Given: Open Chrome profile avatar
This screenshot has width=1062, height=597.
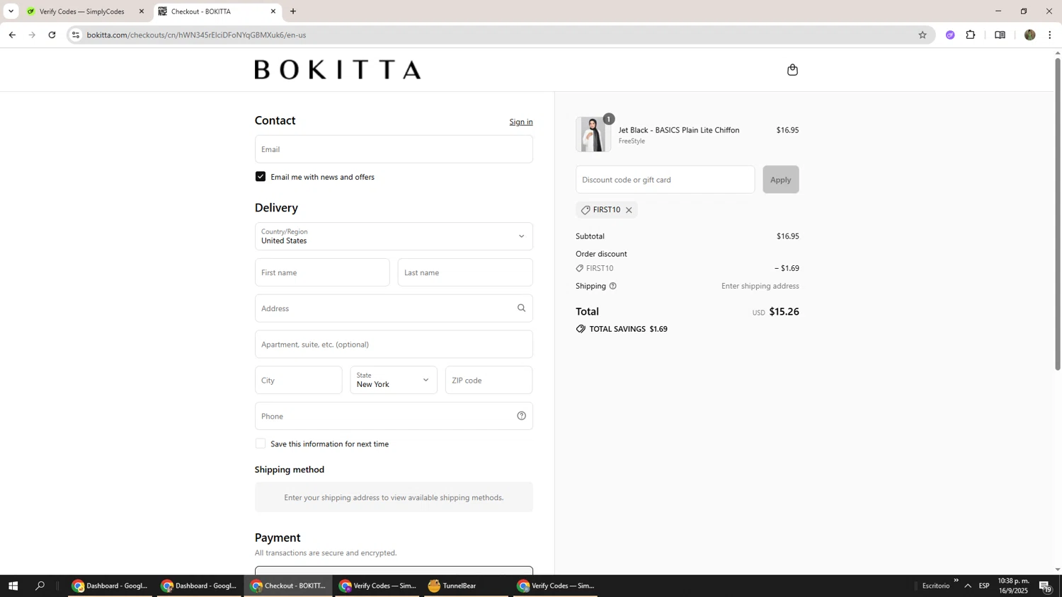Looking at the screenshot, I should click(1029, 35).
